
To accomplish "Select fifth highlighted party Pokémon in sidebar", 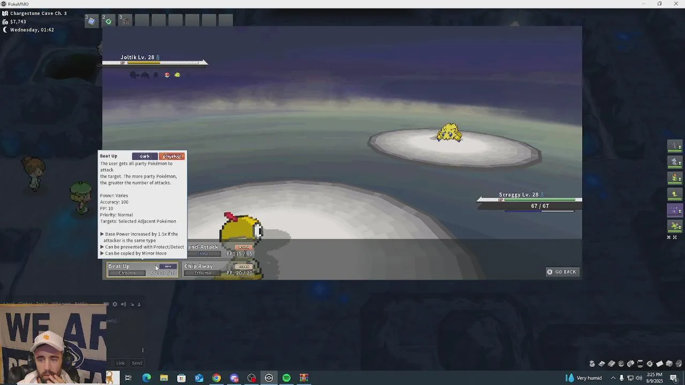I will pos(675,210).
